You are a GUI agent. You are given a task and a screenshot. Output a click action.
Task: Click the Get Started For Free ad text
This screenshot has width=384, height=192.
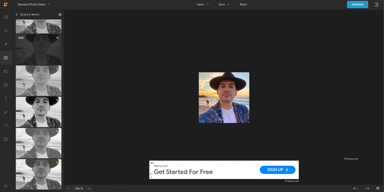[x=183, y=172]
